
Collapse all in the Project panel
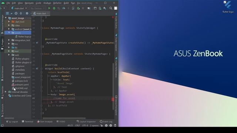point(21,13)
